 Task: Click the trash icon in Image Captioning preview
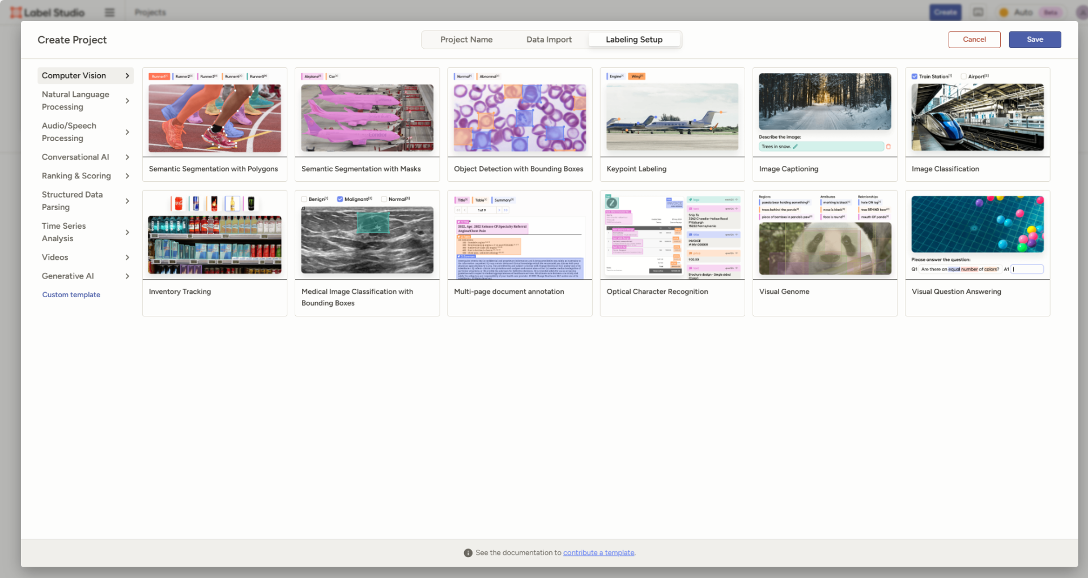888,147
